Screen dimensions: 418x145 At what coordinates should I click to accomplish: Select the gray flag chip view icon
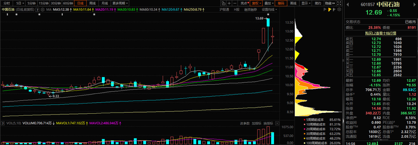point(334,10)
